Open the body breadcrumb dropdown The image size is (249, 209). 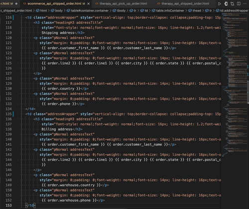[57, 10]
